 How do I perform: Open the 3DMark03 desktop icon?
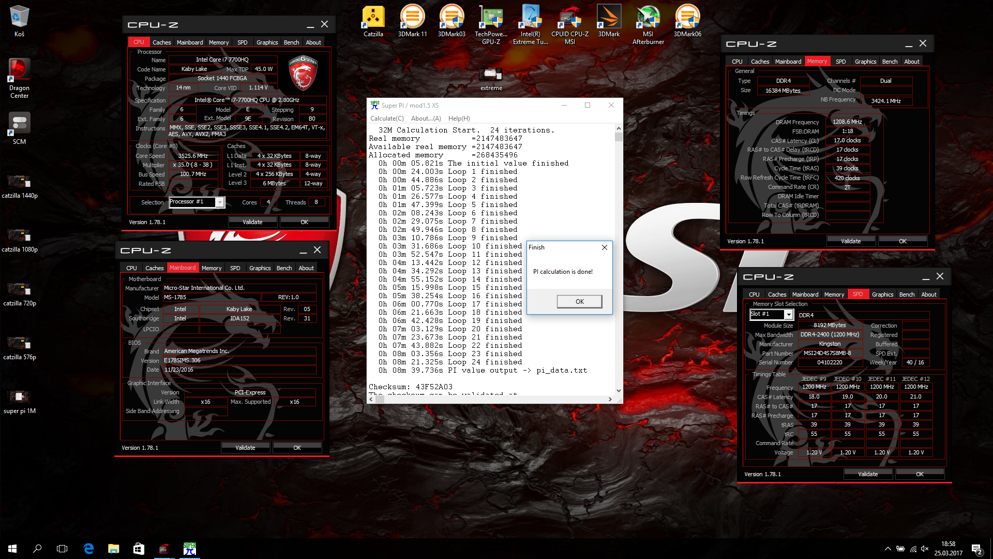(x=452, y=21)
